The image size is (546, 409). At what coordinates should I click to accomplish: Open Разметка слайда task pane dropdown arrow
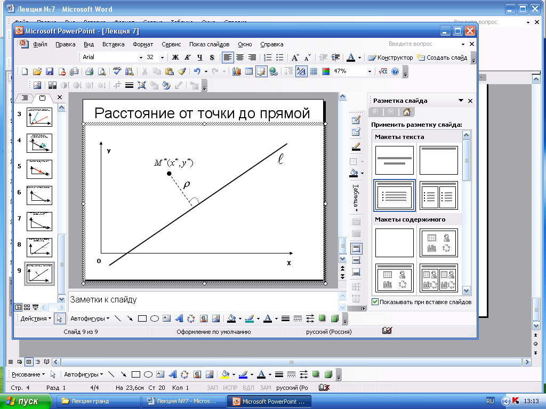coord(461,101)
